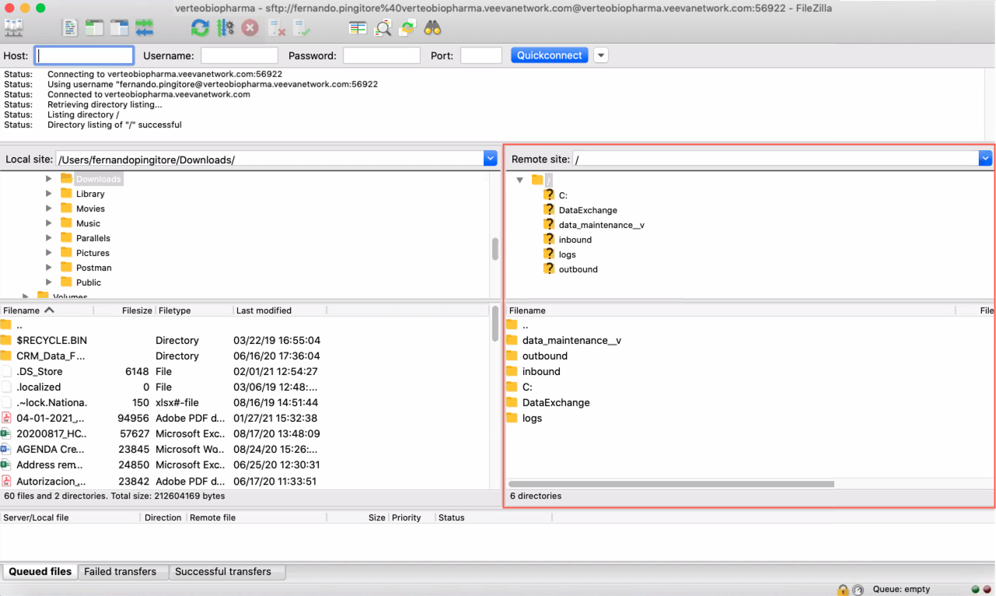Focus the Password input field
Screen dimensions: 996x596
382,55
